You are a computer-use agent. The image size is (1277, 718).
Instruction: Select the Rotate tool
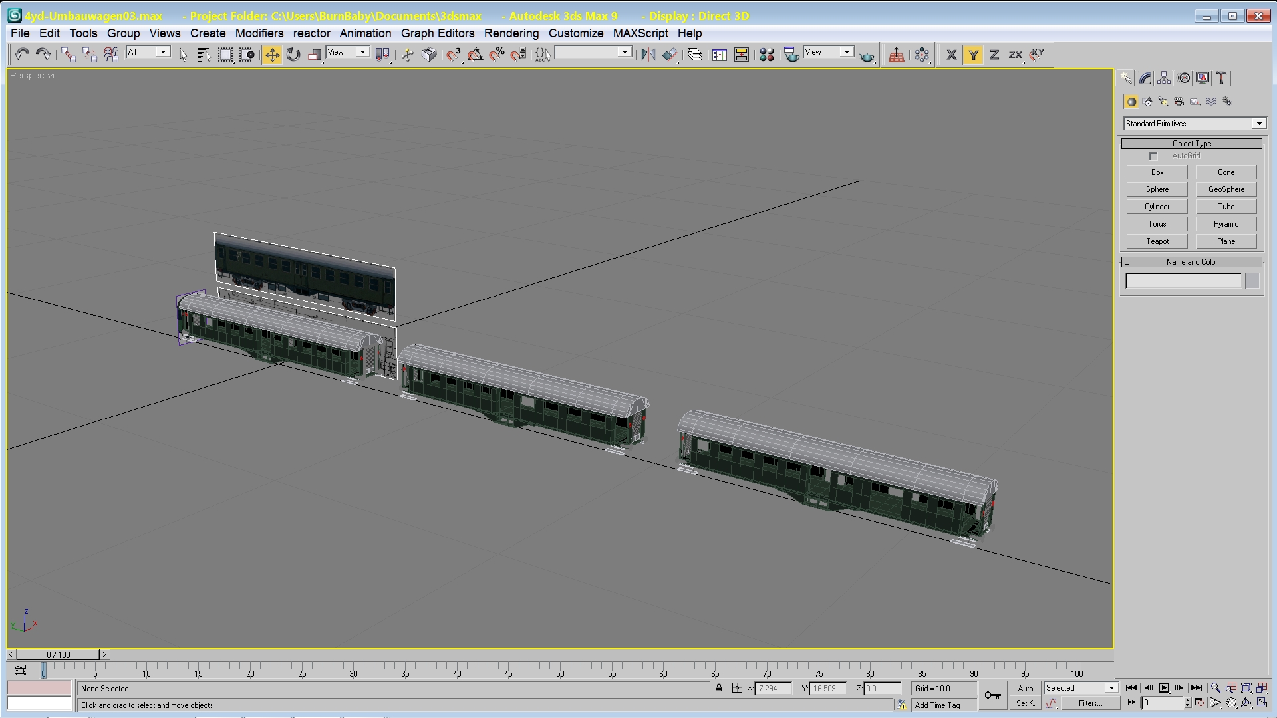pyautogui.click(x=293, y=55)
